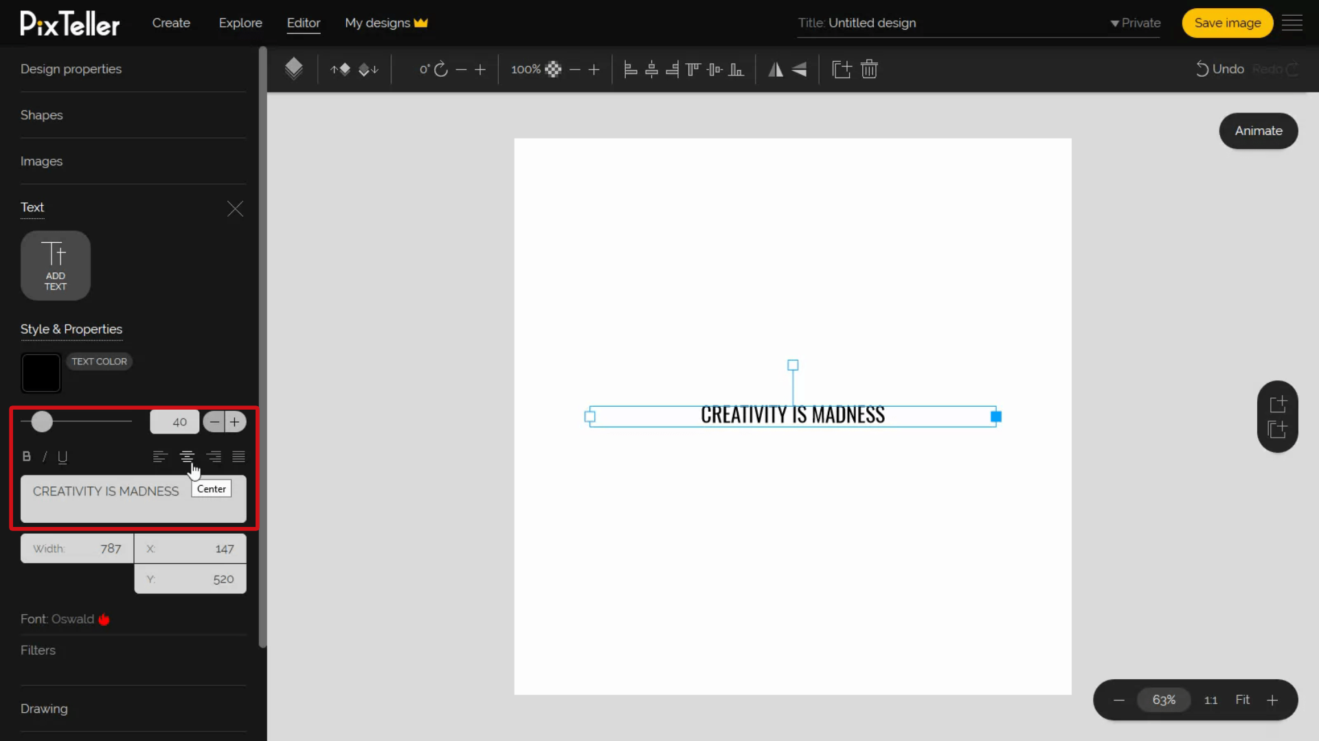Screen dimensions: 1319x741
Task: Open Explore menu in navigation
Action: pyautogui.click(x=240, y=23)
